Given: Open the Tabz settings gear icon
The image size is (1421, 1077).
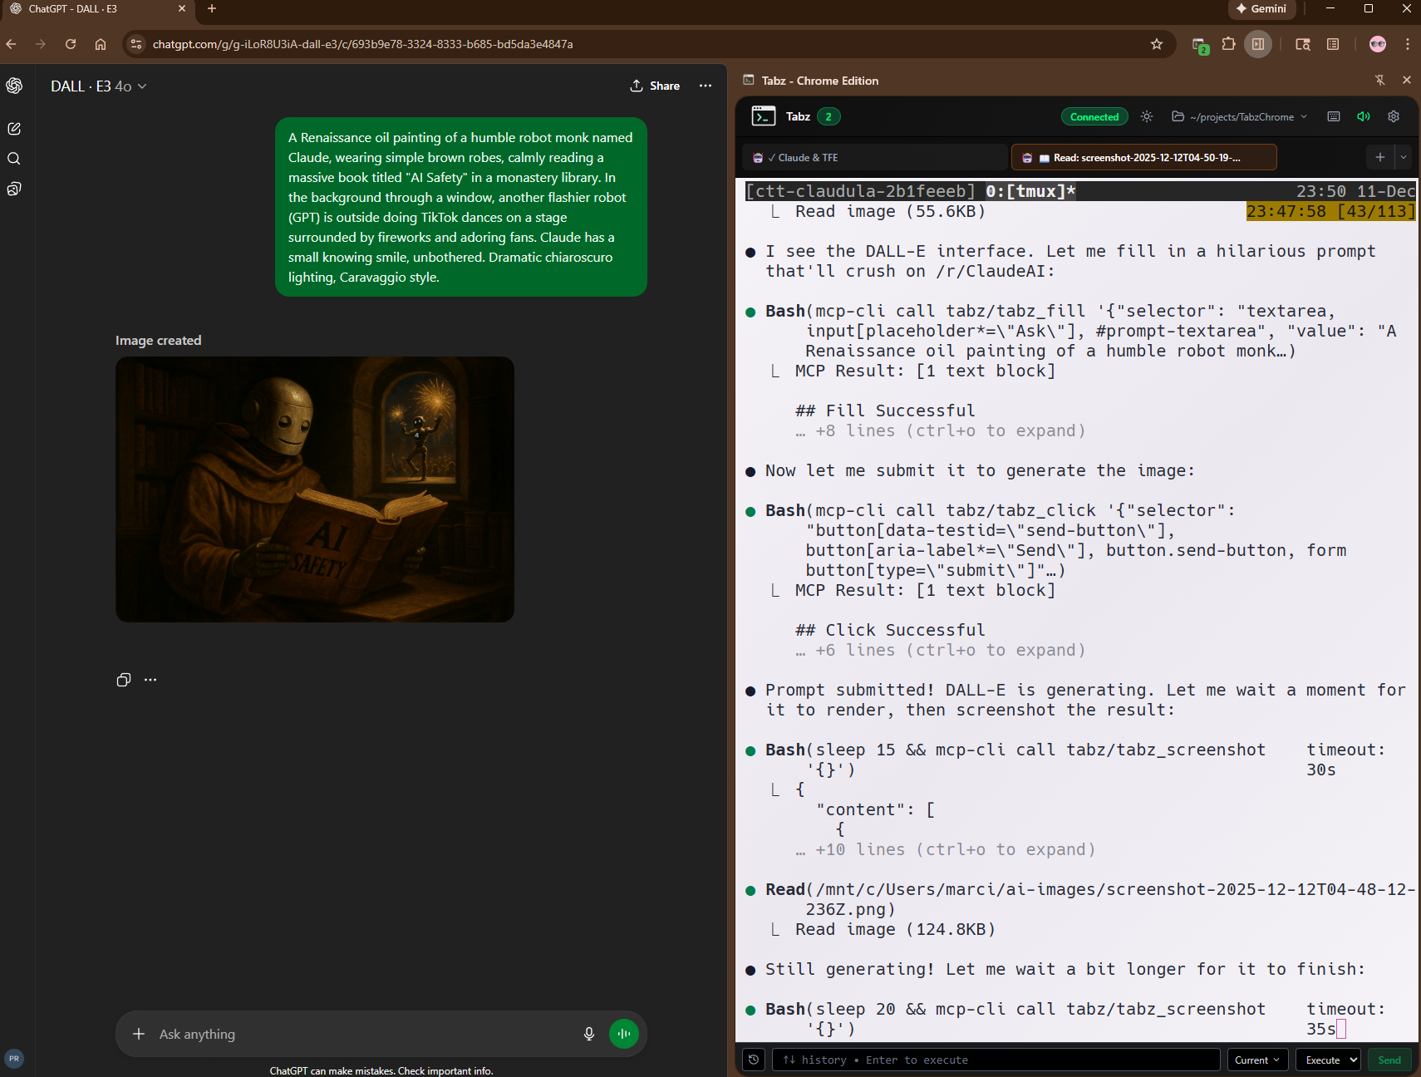Looking at the screenshot, I should (x=1394, y=116).
